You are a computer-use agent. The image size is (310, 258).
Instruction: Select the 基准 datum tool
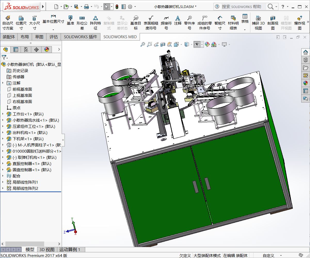click(x=70, y=20)
